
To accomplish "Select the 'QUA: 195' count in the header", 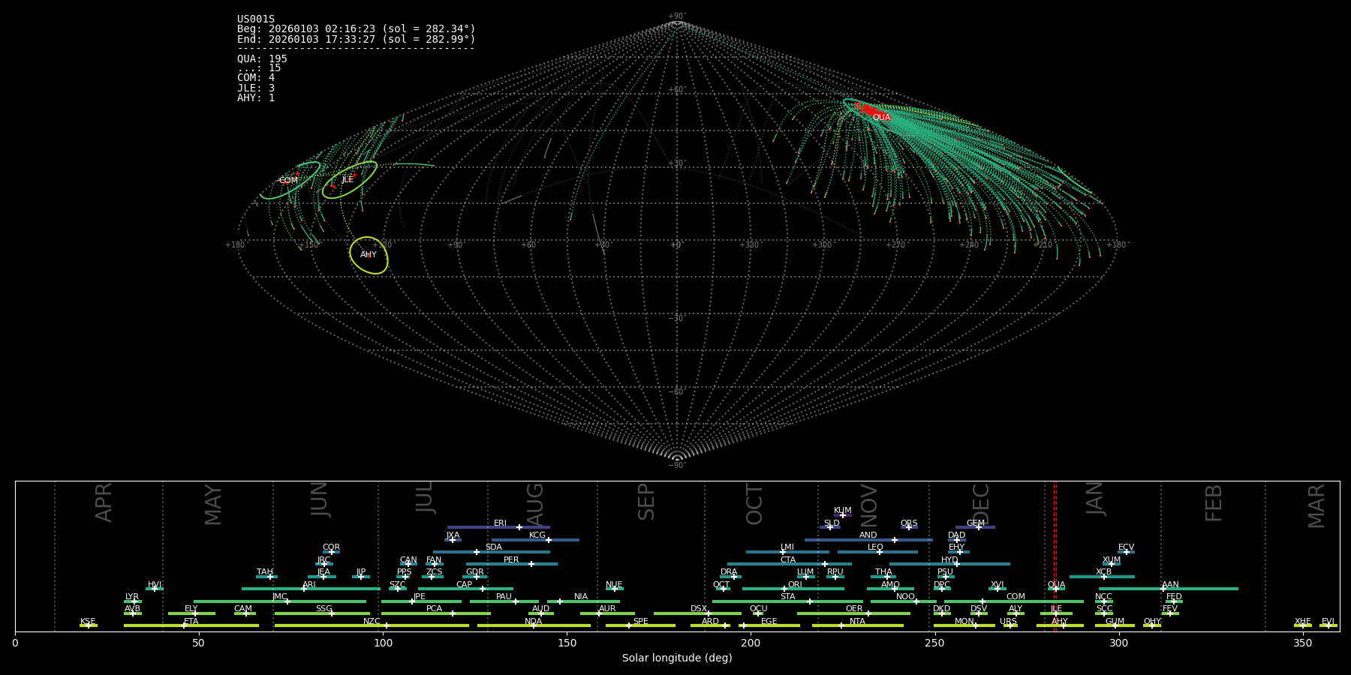I will tap(262, 58).
